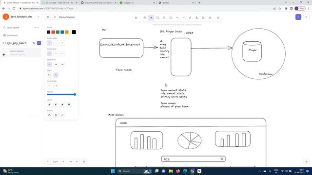Select the Ellipse shape tool

tap(171, 18)
